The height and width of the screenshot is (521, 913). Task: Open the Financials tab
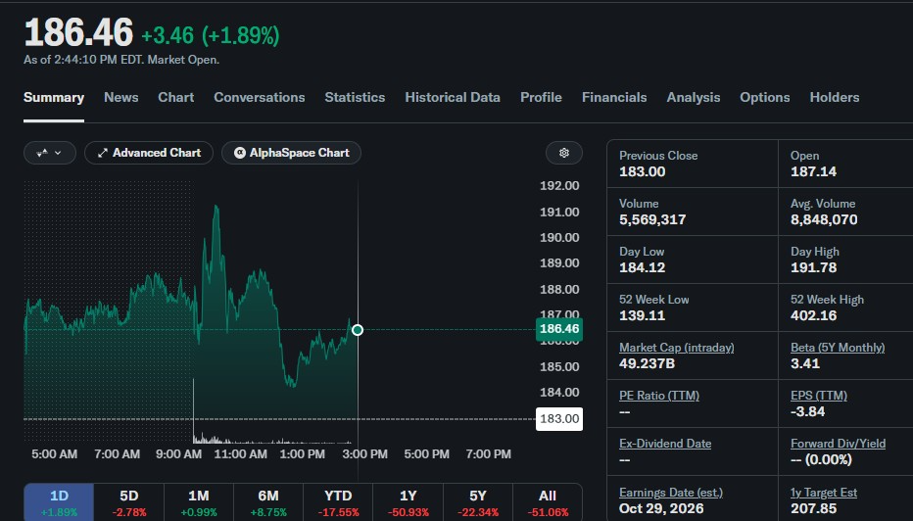[614, 97]
